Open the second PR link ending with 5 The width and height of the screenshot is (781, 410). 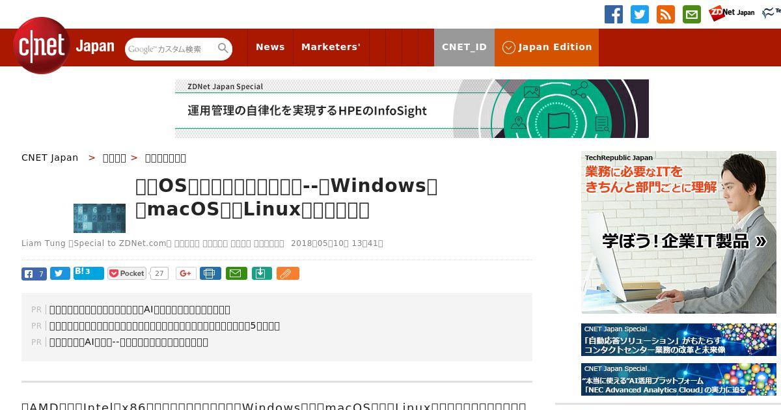tap(165, 326)
